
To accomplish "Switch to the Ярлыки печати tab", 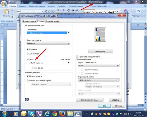I will (x=29, y=21).
